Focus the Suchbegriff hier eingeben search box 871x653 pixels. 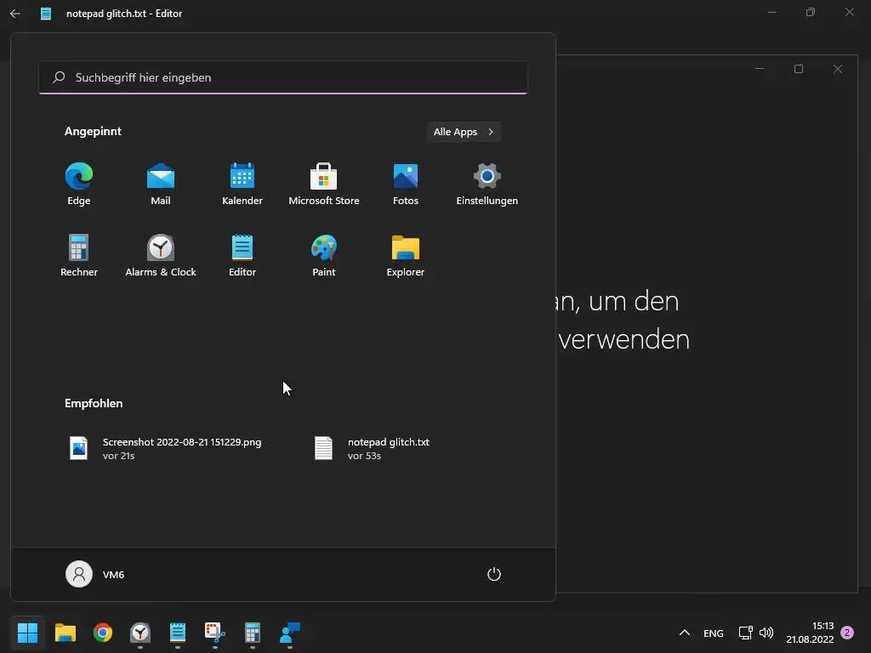tap(283, 77)
